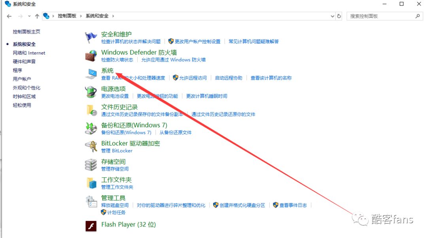Viewport: 427px width, 238px height.
Task: Click the search magnifier icon
Action: tap(418, 16)
